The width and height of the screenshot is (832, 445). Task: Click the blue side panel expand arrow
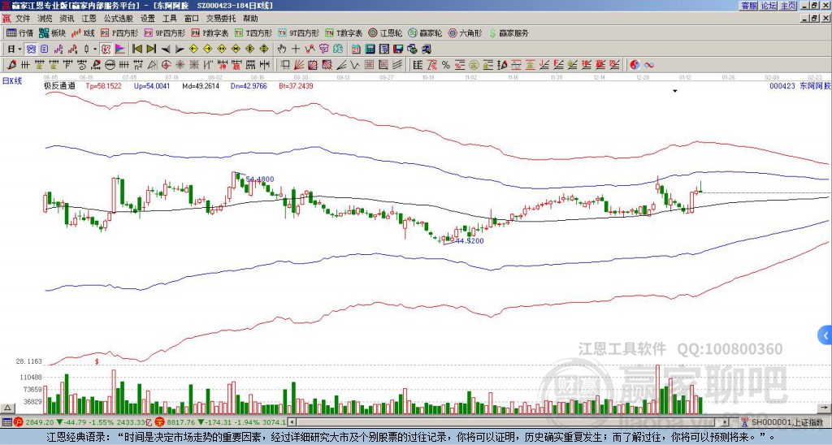tap(825, 335)
